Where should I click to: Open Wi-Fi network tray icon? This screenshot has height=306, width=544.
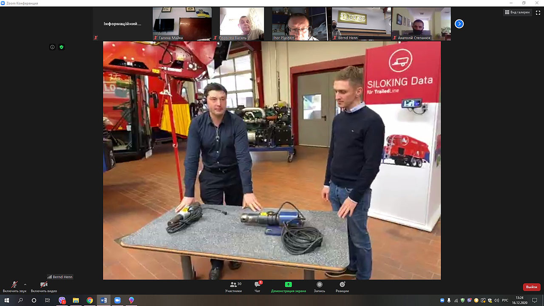456,300
